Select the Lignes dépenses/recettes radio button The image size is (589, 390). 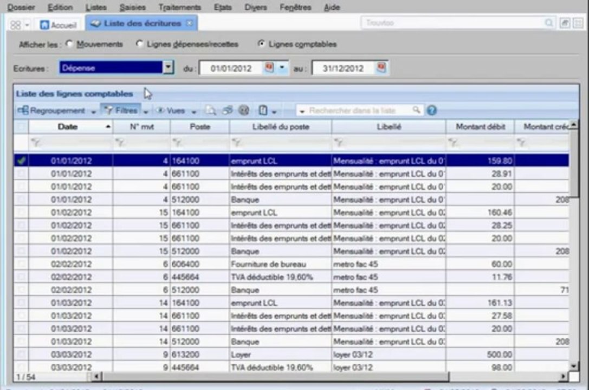click(139, 44)
